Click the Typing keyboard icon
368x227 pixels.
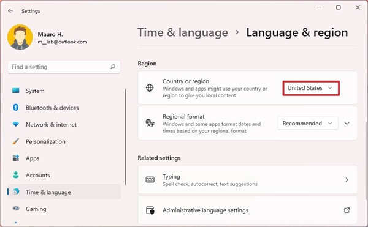[150, 180]
